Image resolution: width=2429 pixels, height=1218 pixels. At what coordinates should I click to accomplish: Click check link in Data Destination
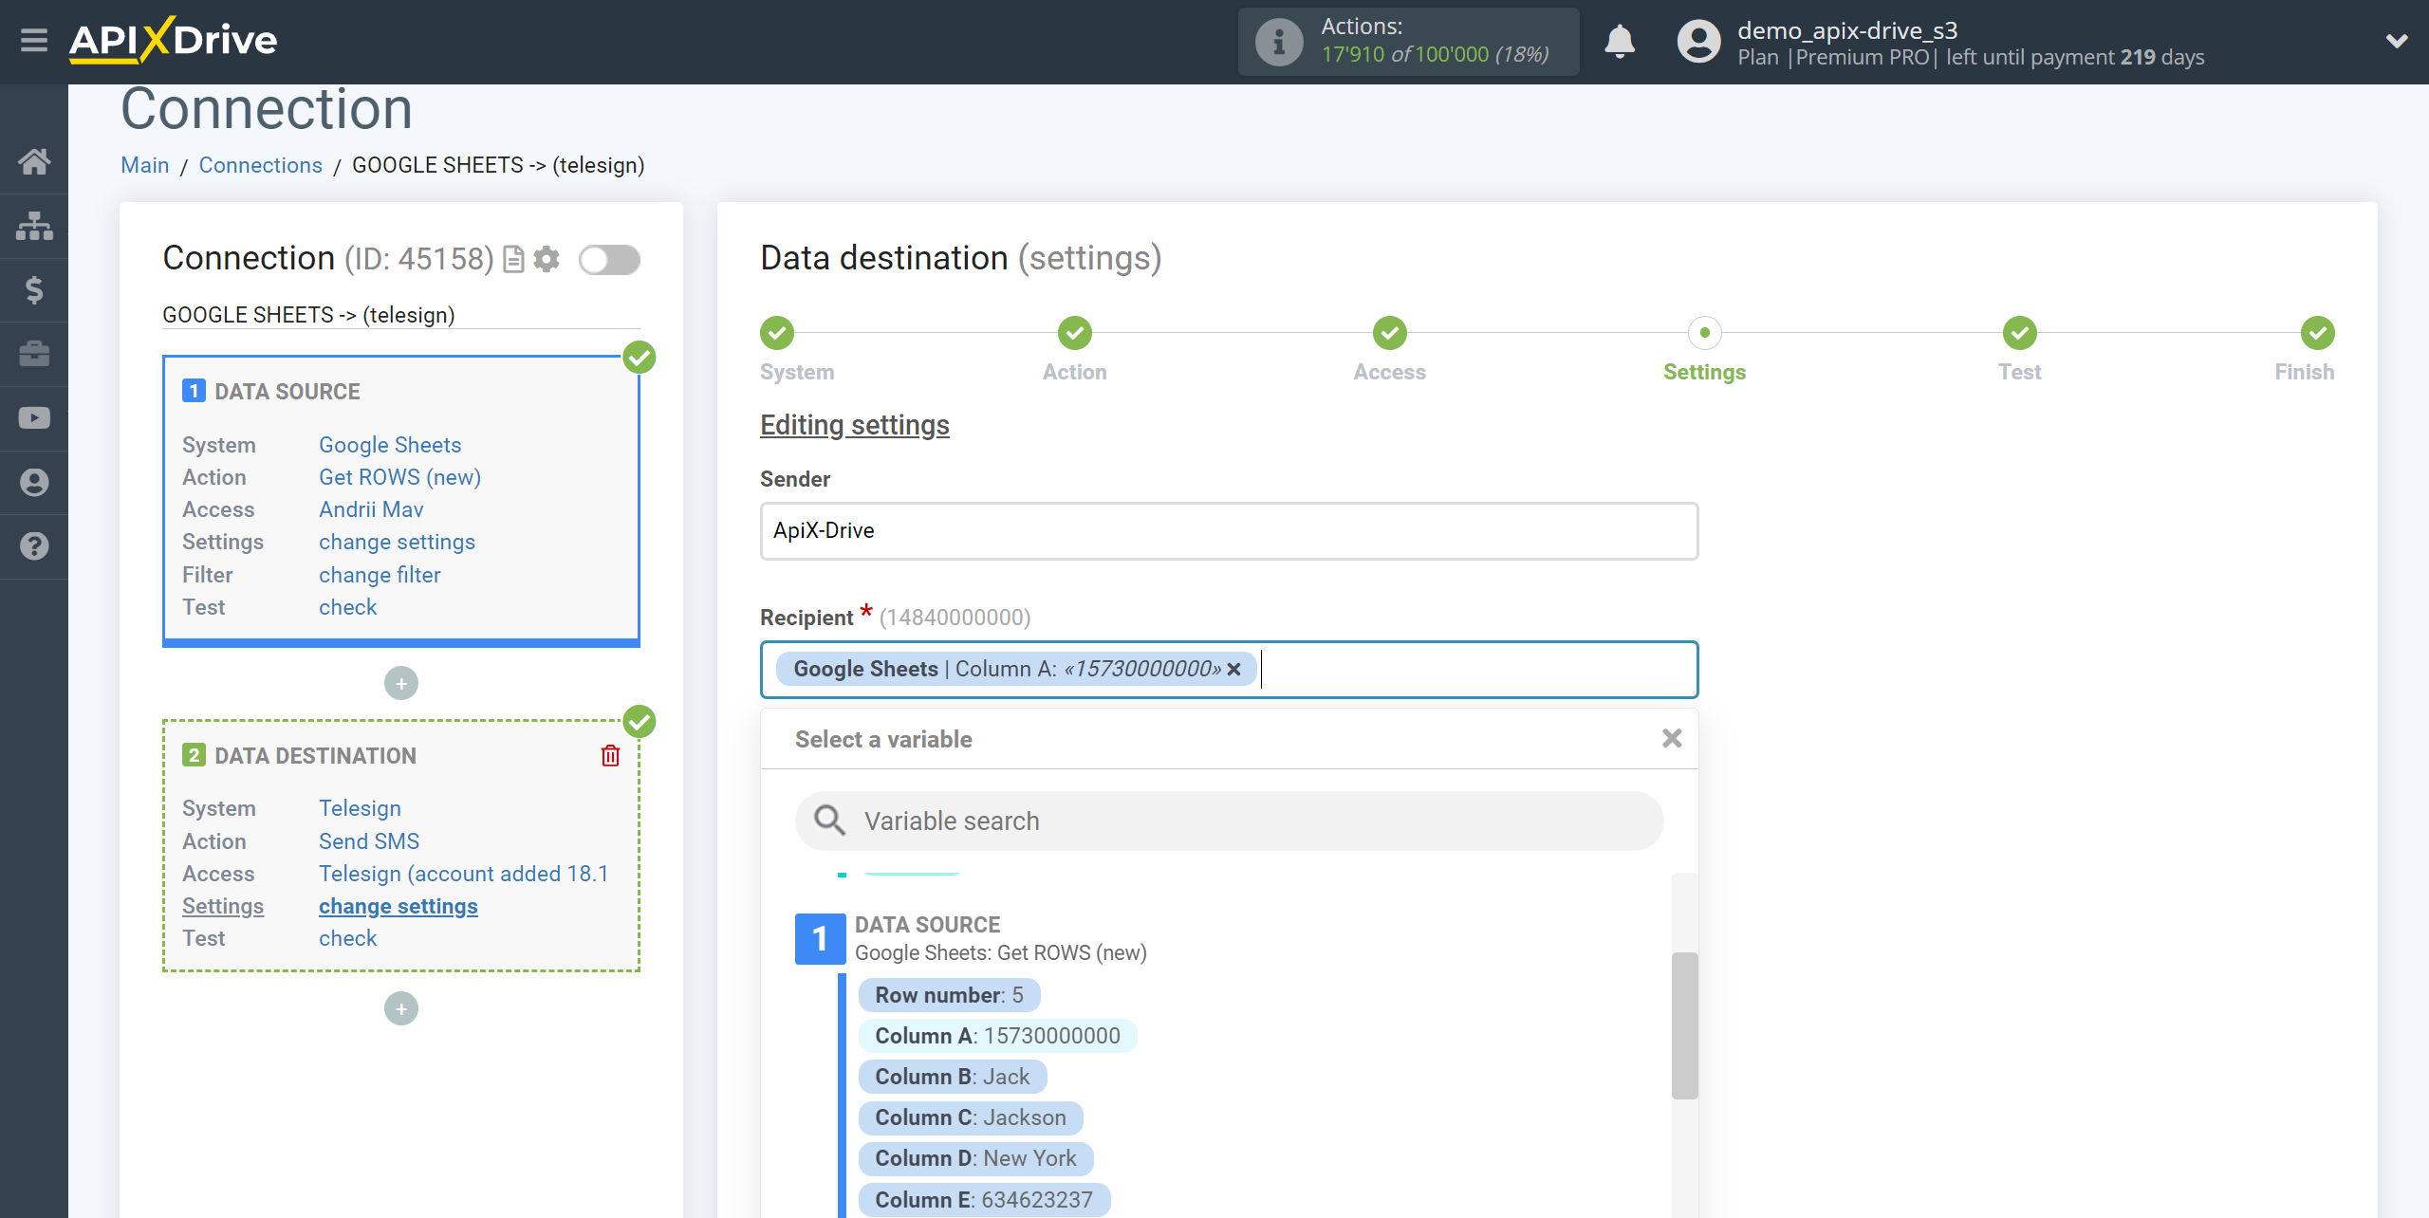tap(347, 938)
